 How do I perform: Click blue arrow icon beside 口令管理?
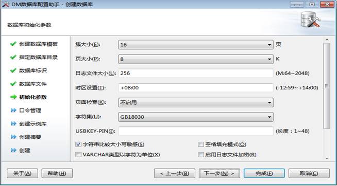point(13,110)
